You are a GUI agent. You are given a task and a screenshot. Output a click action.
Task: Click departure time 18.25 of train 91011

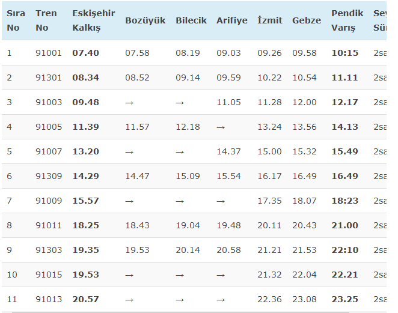tap(85, 225)
